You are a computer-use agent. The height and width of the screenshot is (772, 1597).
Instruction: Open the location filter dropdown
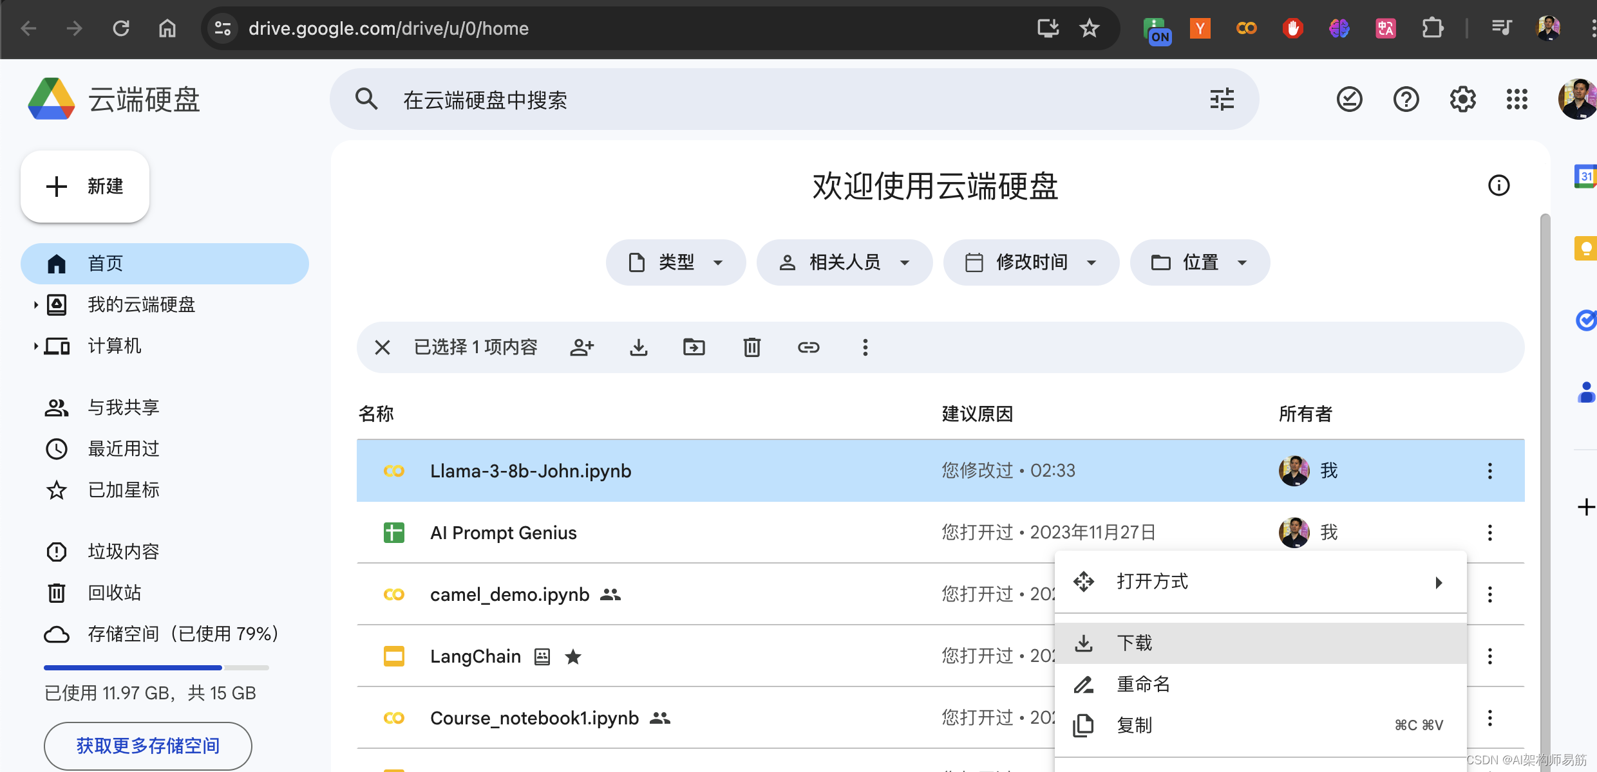point(1200,262)
